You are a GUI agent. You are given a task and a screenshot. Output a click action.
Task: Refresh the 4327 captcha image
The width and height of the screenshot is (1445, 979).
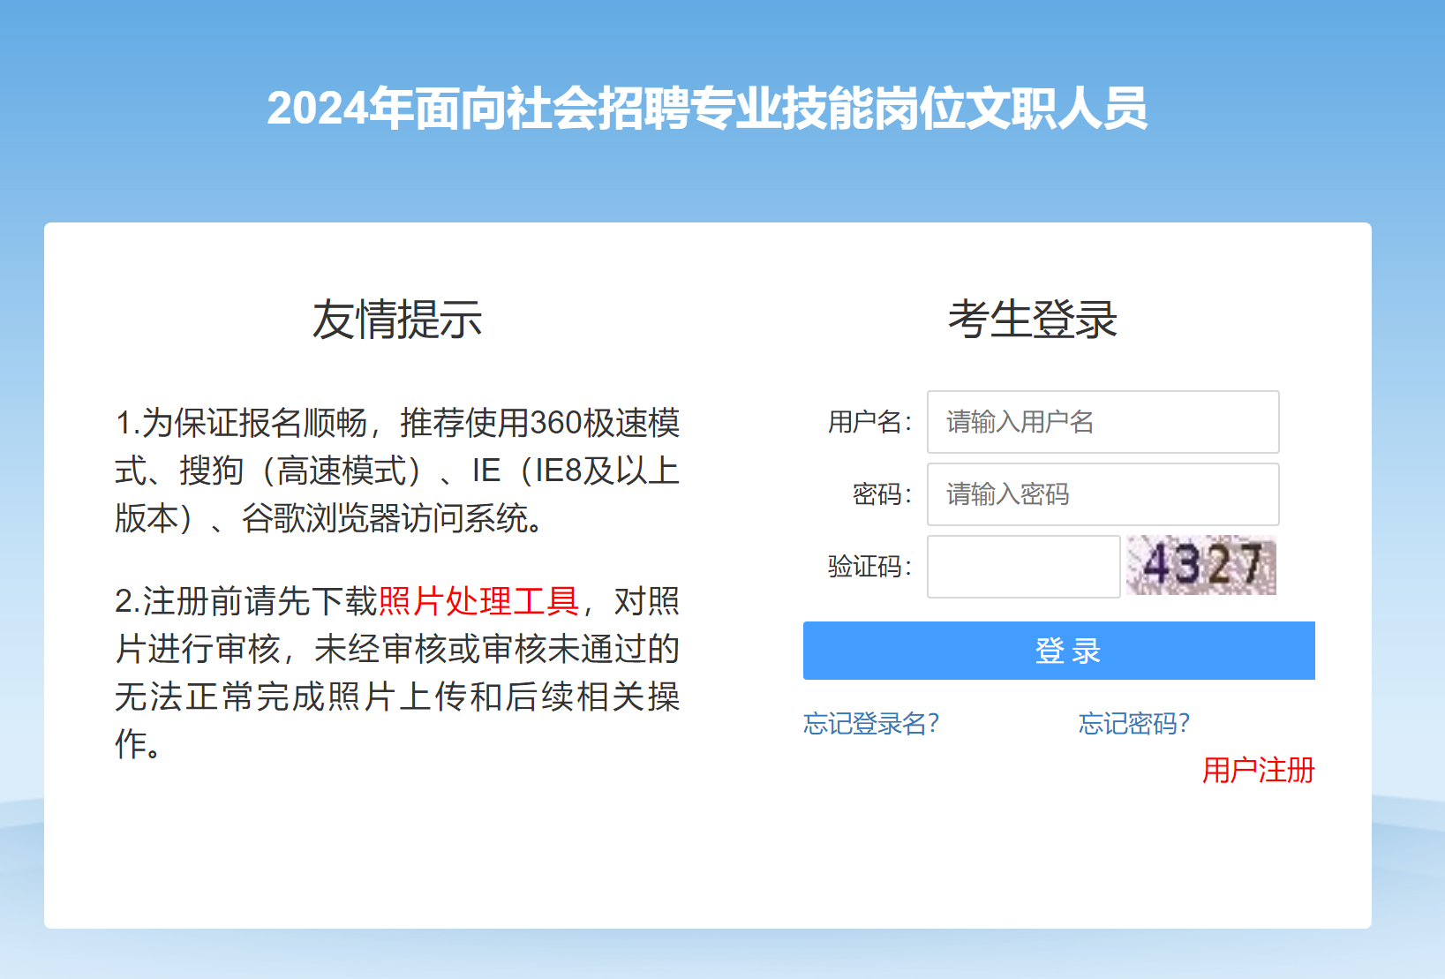click(1201, 565)
